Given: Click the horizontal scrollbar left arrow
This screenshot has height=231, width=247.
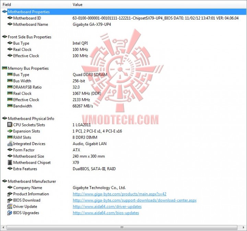Looking at the screenshot, I should tap(3, 227).
